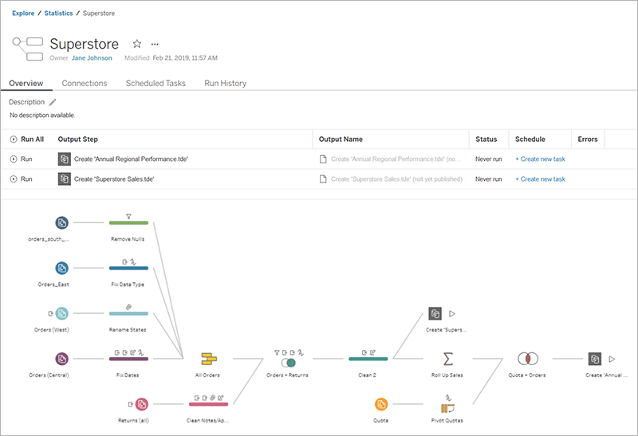This screenshot has height=436, width=638.
Task: Select the Create 'Annual... output step icon
Action: click(595, 359)
